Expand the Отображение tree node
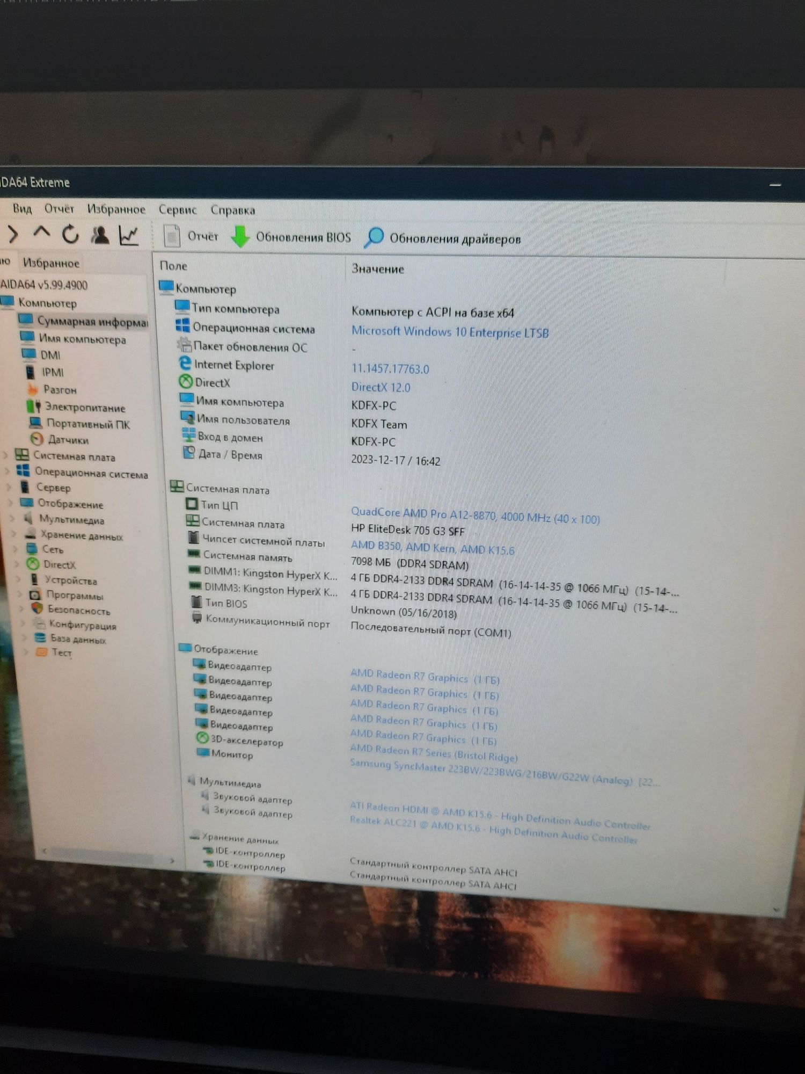The image size is (805, 1074). (11, 503)
